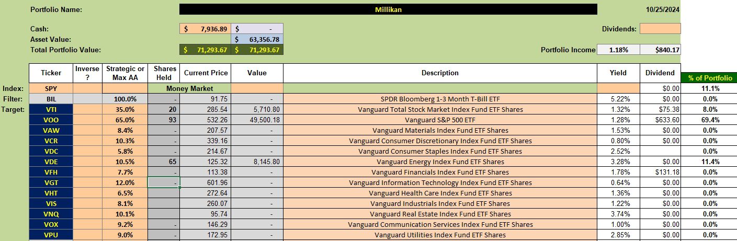Click the VTI ticker cell
This screenshot has height=241, width=737.
click(51, 109)
